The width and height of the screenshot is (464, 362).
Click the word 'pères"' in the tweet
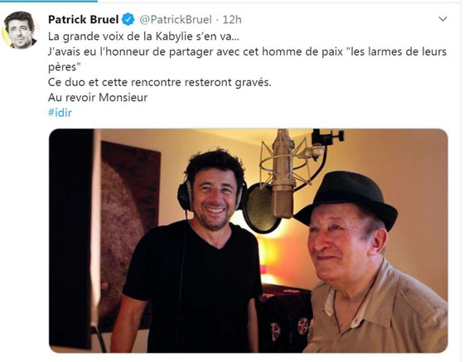(x=65, y=67)
